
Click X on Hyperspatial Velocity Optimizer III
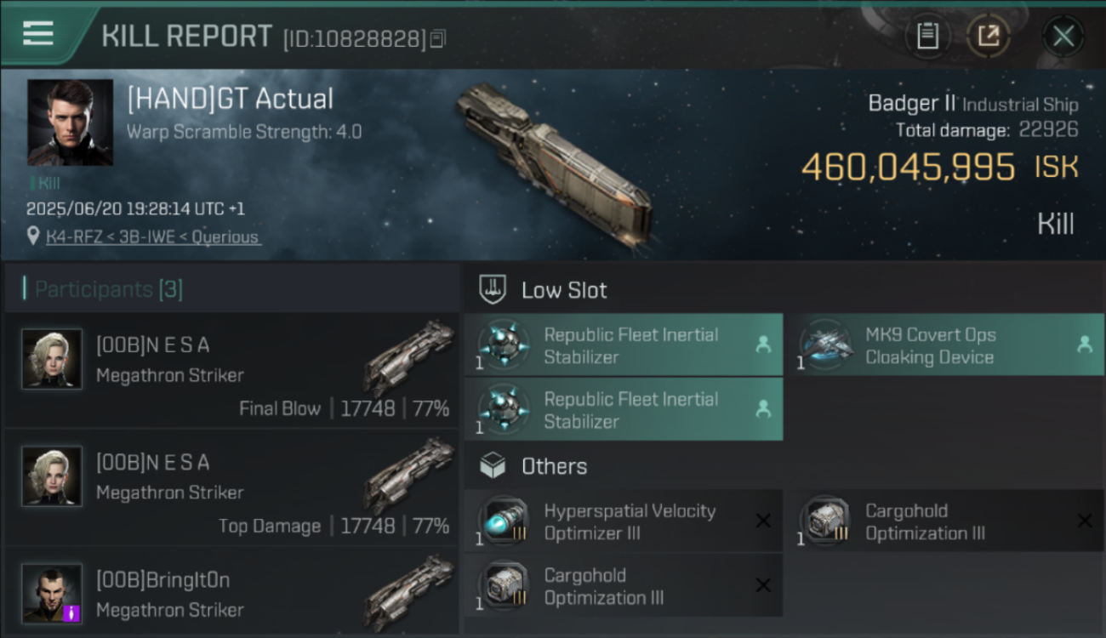click(763, 521)
